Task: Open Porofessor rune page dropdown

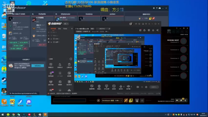Action: (x=112, y=101)
